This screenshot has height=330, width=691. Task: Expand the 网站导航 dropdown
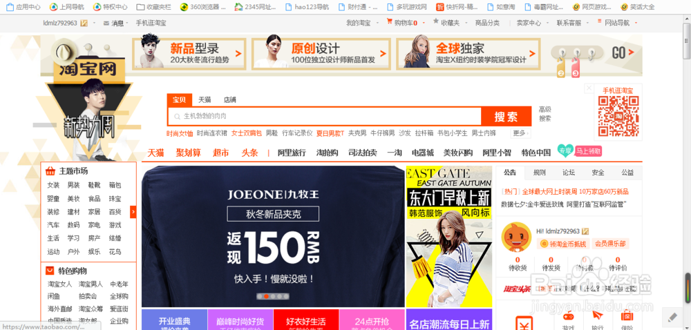pyautogui.click(x=636, y=23)
